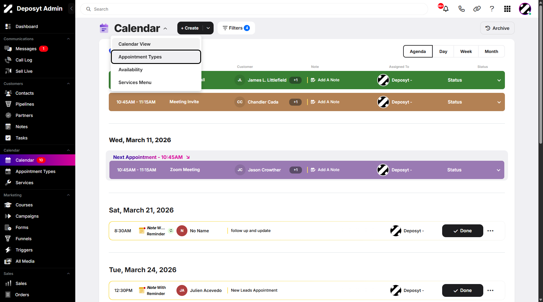
Task: Collapse the Customers section
Action: pos(68,84)
